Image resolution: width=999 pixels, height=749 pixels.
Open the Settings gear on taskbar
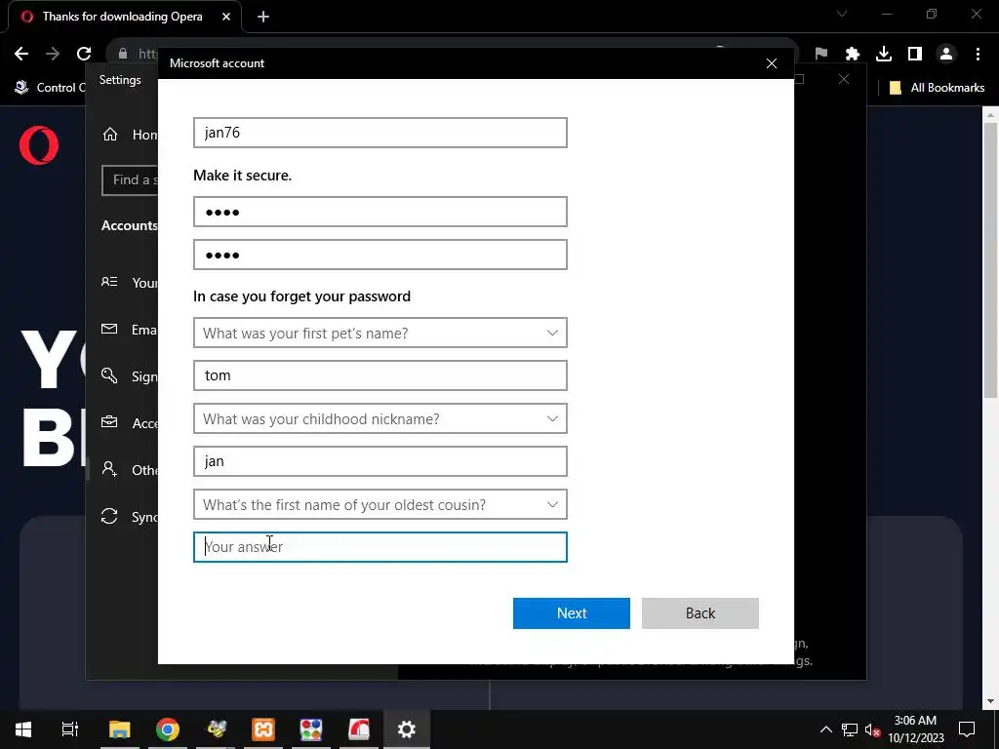click(407, 729)
